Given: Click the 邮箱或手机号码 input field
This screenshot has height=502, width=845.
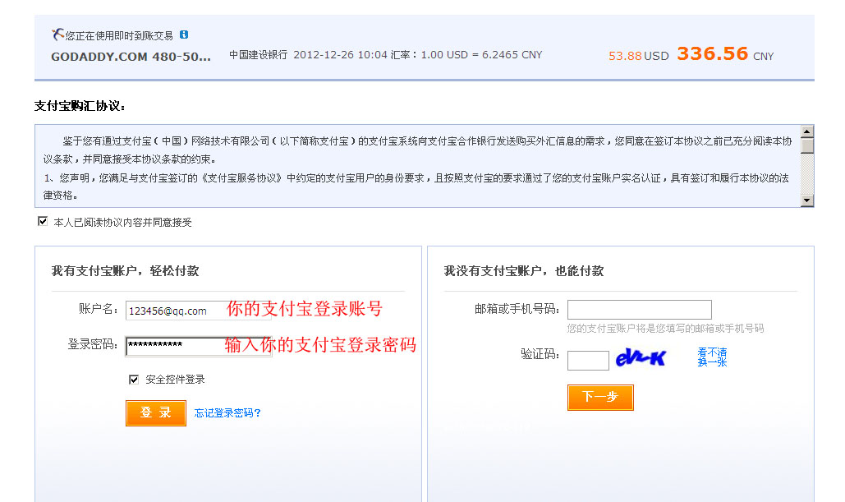Looking at the screenshot, I should coord(639,310).
